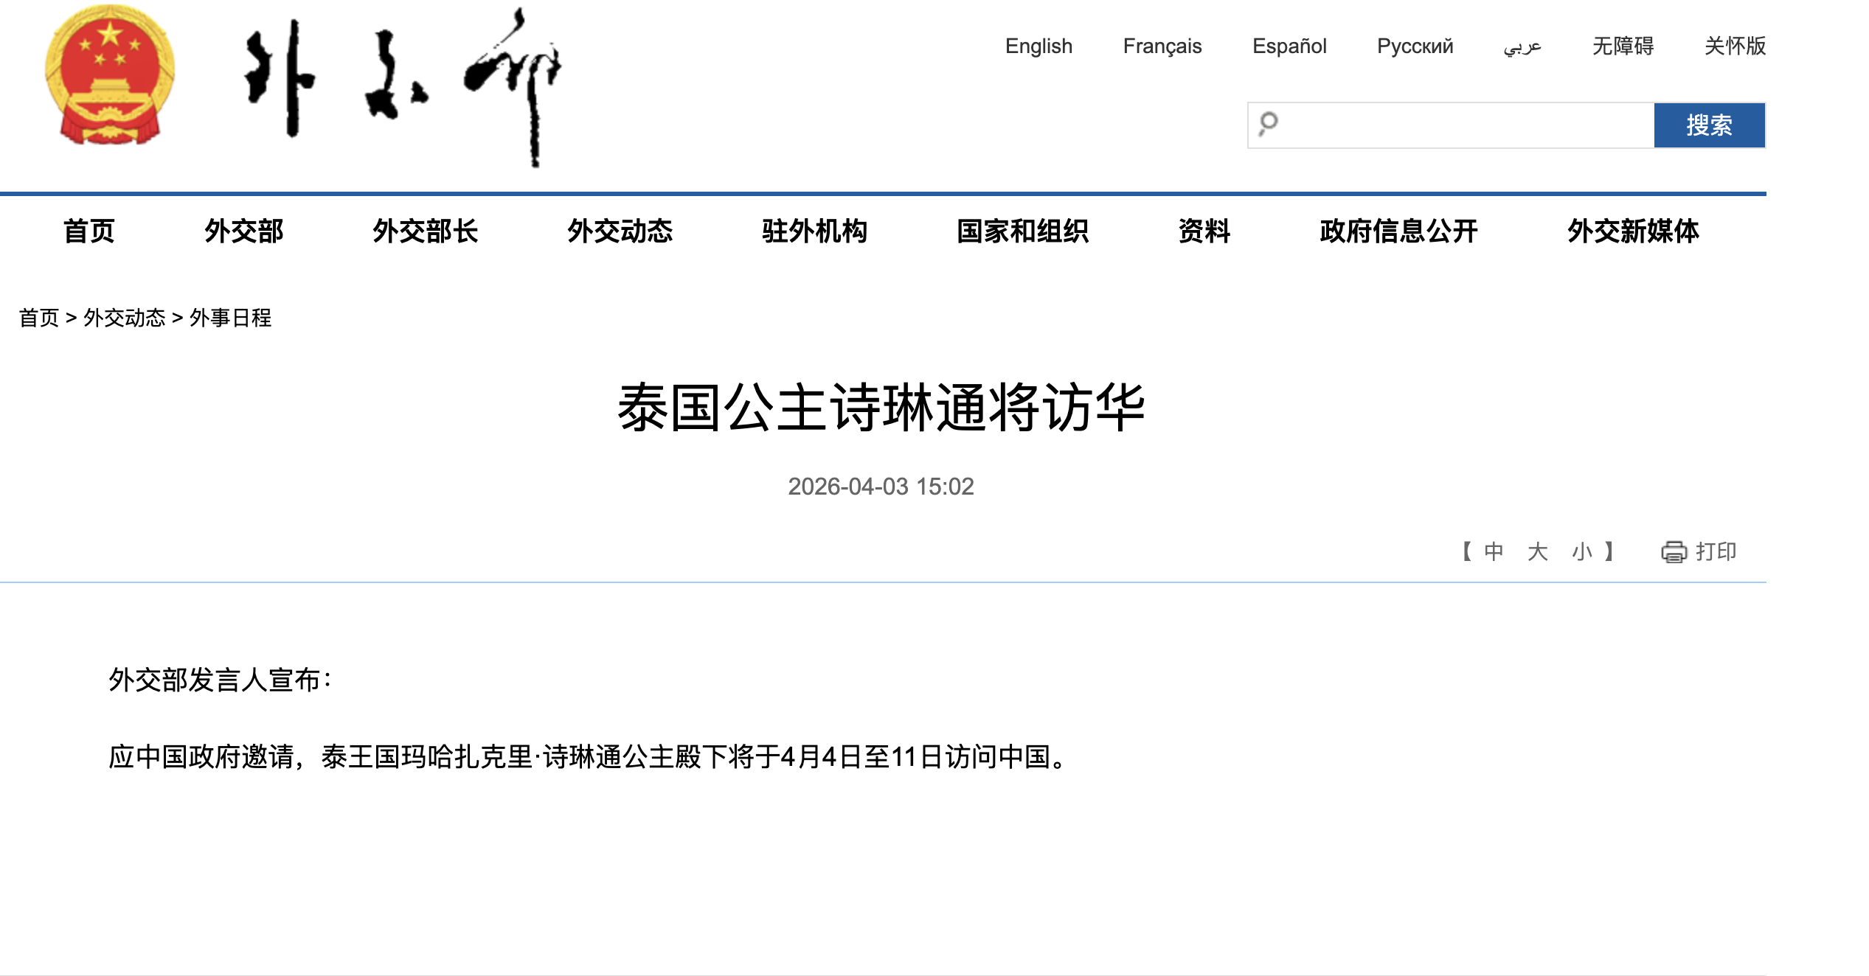Viewport: 1869px width, 976px height.
Task: Set font size to 中 (medium)
Action: 1494,551
